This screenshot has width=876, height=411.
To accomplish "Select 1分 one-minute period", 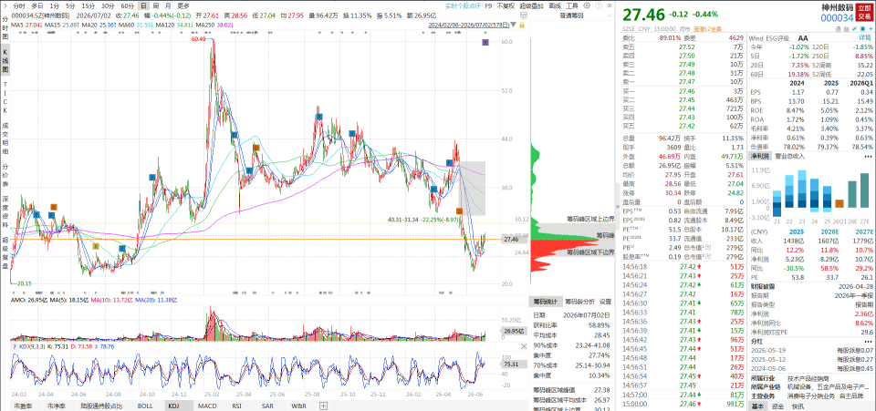I will point(54,5).
